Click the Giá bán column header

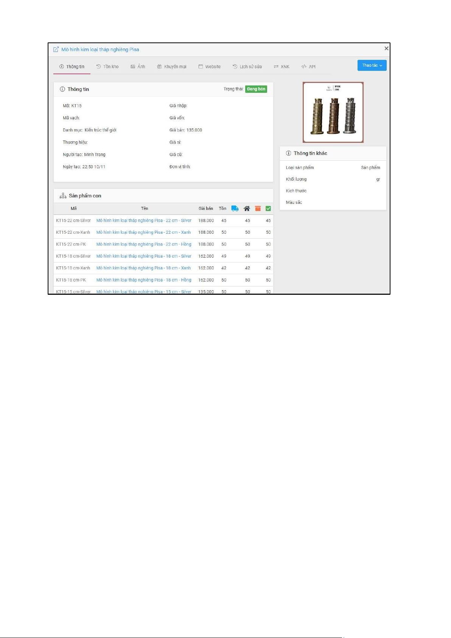point(206,208)
